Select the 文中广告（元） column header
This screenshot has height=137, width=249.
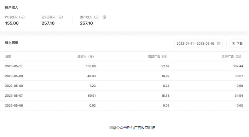click(232, 56)
